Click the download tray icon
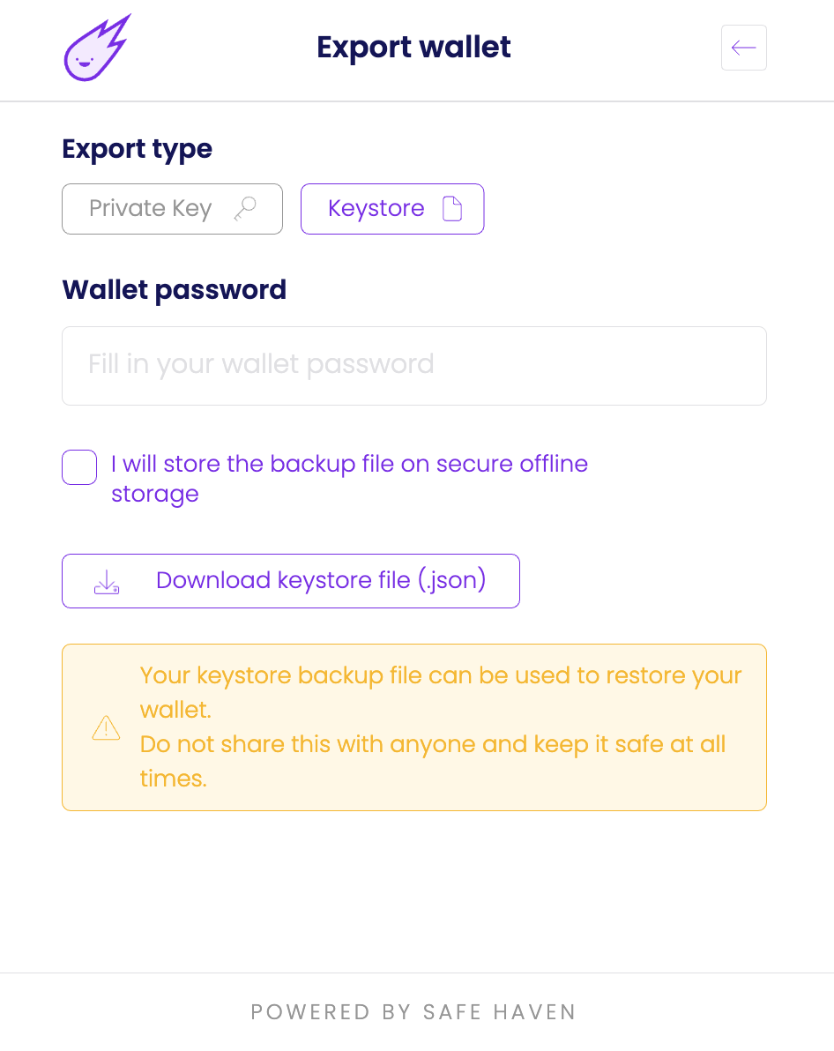Image resolution: width=834 pixels, height=1051 pixels. (107, 581)
